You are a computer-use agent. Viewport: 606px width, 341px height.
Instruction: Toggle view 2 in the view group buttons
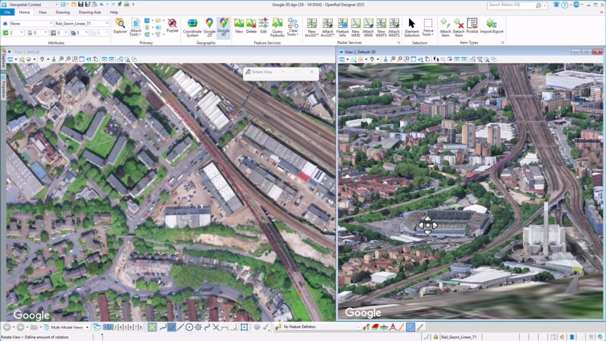click(111, 327)
